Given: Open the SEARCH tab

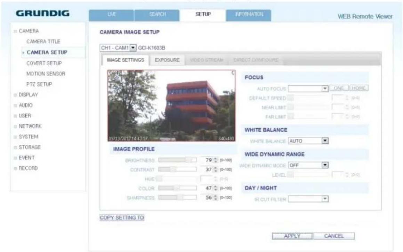Looking at the screenshot, I should tap(157, 15).
